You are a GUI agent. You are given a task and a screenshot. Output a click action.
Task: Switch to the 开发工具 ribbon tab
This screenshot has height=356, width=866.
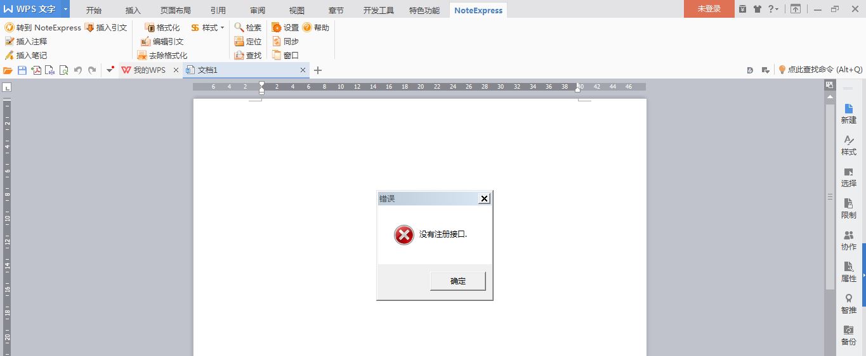pos(379,10)
